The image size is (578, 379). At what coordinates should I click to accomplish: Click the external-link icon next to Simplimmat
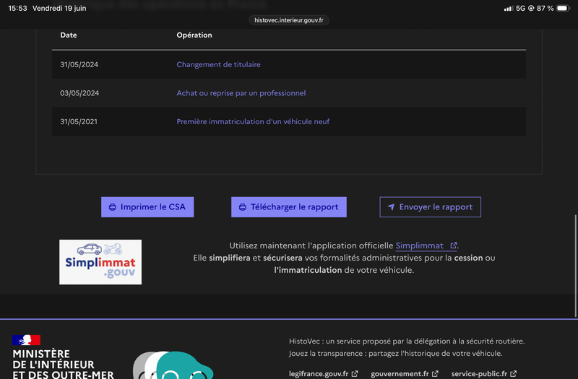click(x=454, y=245)
